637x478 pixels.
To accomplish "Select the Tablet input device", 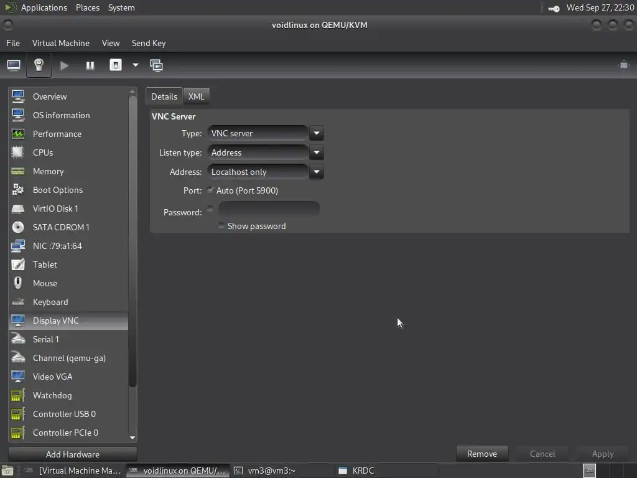I will [x=68, y=265].
